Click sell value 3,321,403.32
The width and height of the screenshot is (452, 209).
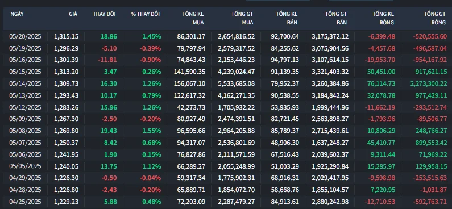tap(330, 72)
